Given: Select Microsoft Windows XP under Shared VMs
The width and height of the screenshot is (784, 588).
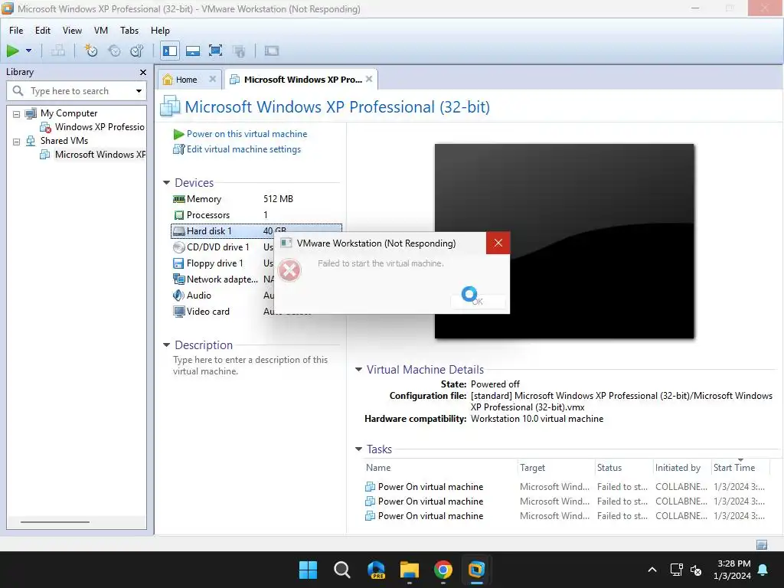Looking at the screenshot, I should 100,155.
